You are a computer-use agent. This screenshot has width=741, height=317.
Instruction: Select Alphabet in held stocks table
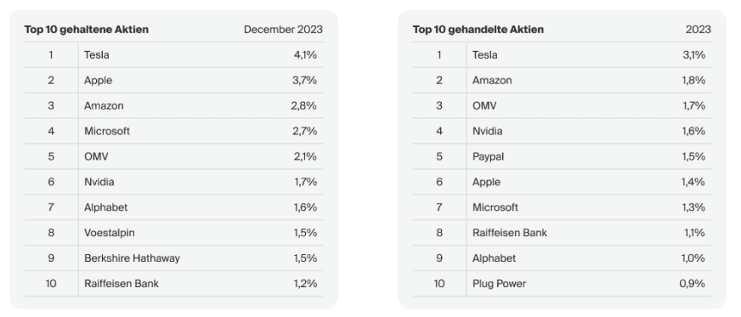pyautogui.click(x=106, y=207)
